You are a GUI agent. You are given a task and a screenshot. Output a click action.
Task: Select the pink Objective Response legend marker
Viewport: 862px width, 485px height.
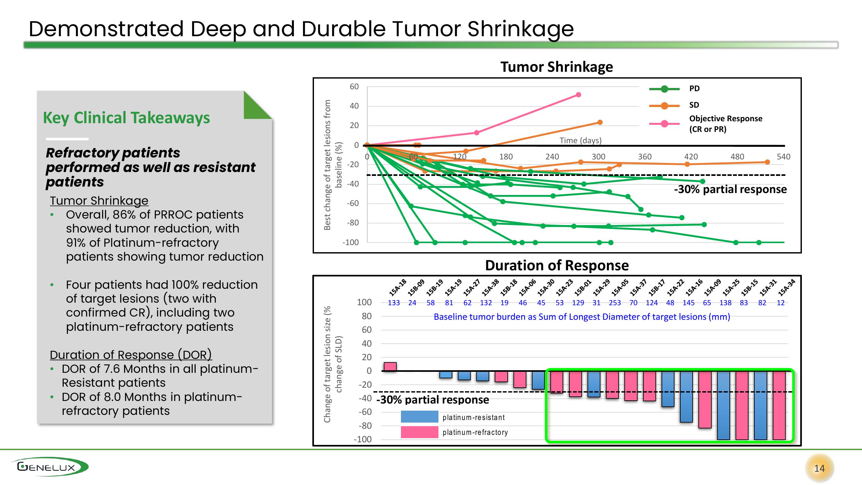tap(664, 124)
